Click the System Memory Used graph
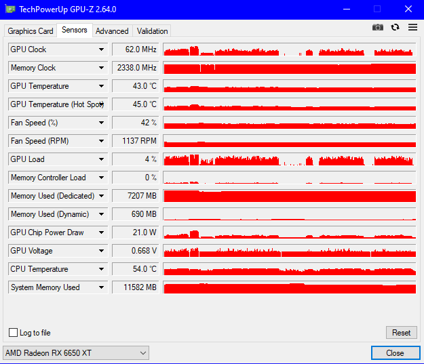424x364 pixels. 290,287
